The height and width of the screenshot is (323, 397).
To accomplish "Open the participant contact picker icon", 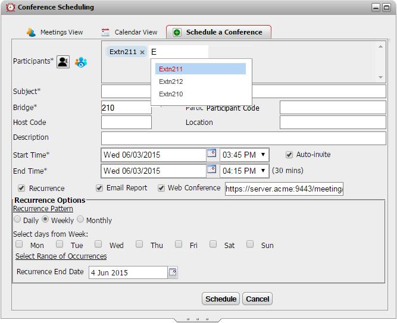I will pyautogui.click(x=63, y=61).
